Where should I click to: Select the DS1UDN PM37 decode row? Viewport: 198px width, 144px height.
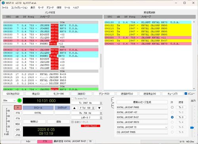51,83
